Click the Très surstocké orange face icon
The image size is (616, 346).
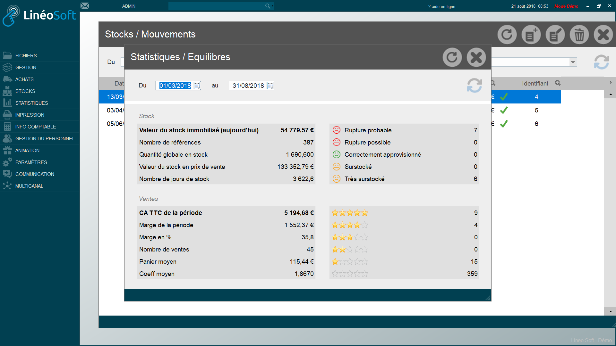pyautogui.click(x=336, y=179)
